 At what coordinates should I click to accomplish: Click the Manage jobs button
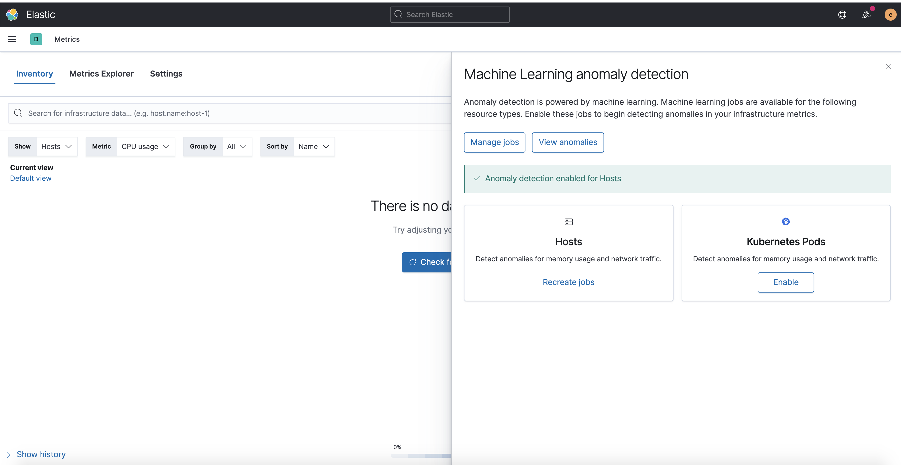494,142
